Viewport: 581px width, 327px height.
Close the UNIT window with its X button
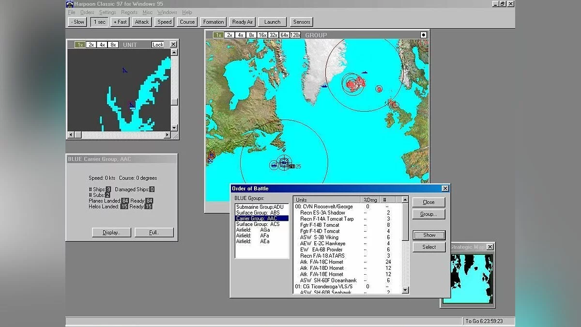pos(173,45)
